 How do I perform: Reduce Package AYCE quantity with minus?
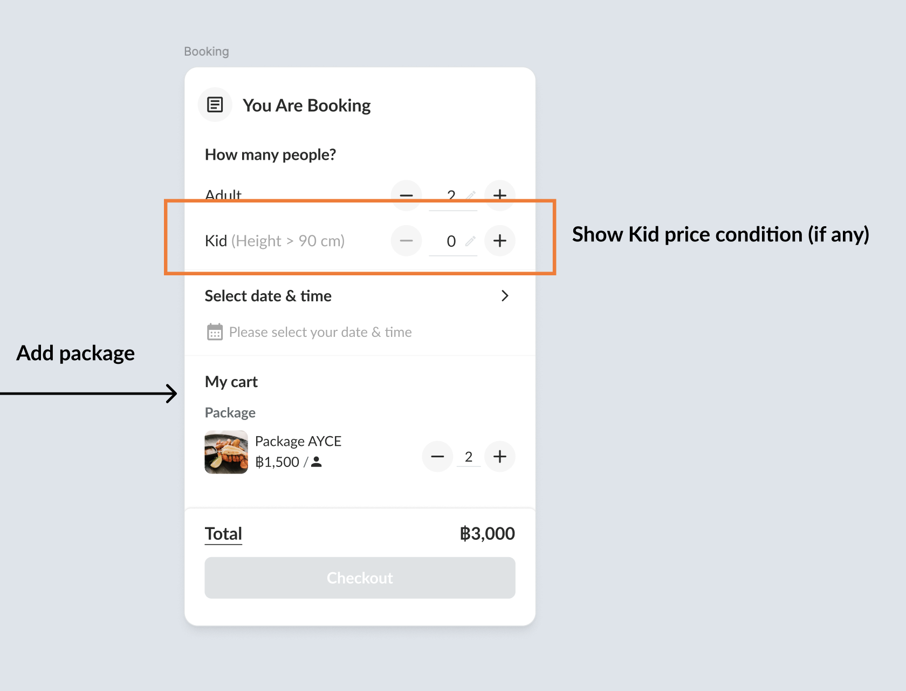pos(437,457)
